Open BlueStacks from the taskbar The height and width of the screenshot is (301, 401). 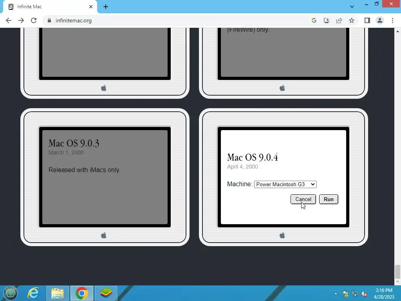click(106, 293)
